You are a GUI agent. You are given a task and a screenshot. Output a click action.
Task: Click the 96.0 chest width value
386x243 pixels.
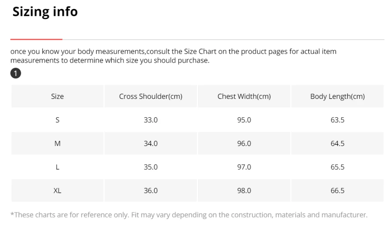[244, 144]
